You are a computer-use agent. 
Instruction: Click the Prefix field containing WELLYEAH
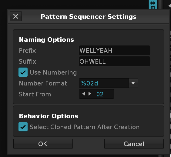[x=115, y=50]
